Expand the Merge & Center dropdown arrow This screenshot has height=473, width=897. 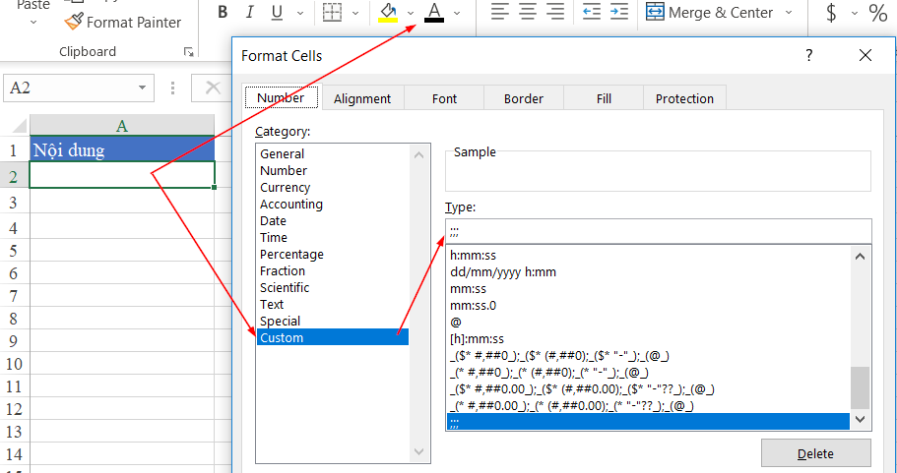coord(789,13)
